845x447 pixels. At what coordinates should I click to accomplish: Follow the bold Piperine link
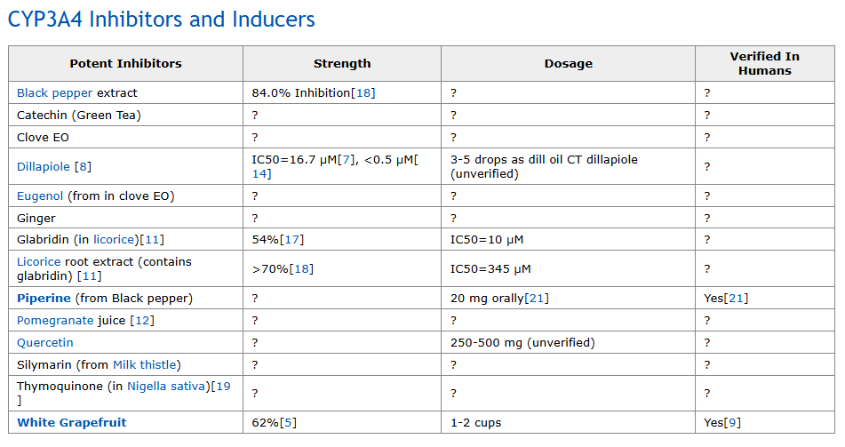pyautogui.click(x=44, y=299)
